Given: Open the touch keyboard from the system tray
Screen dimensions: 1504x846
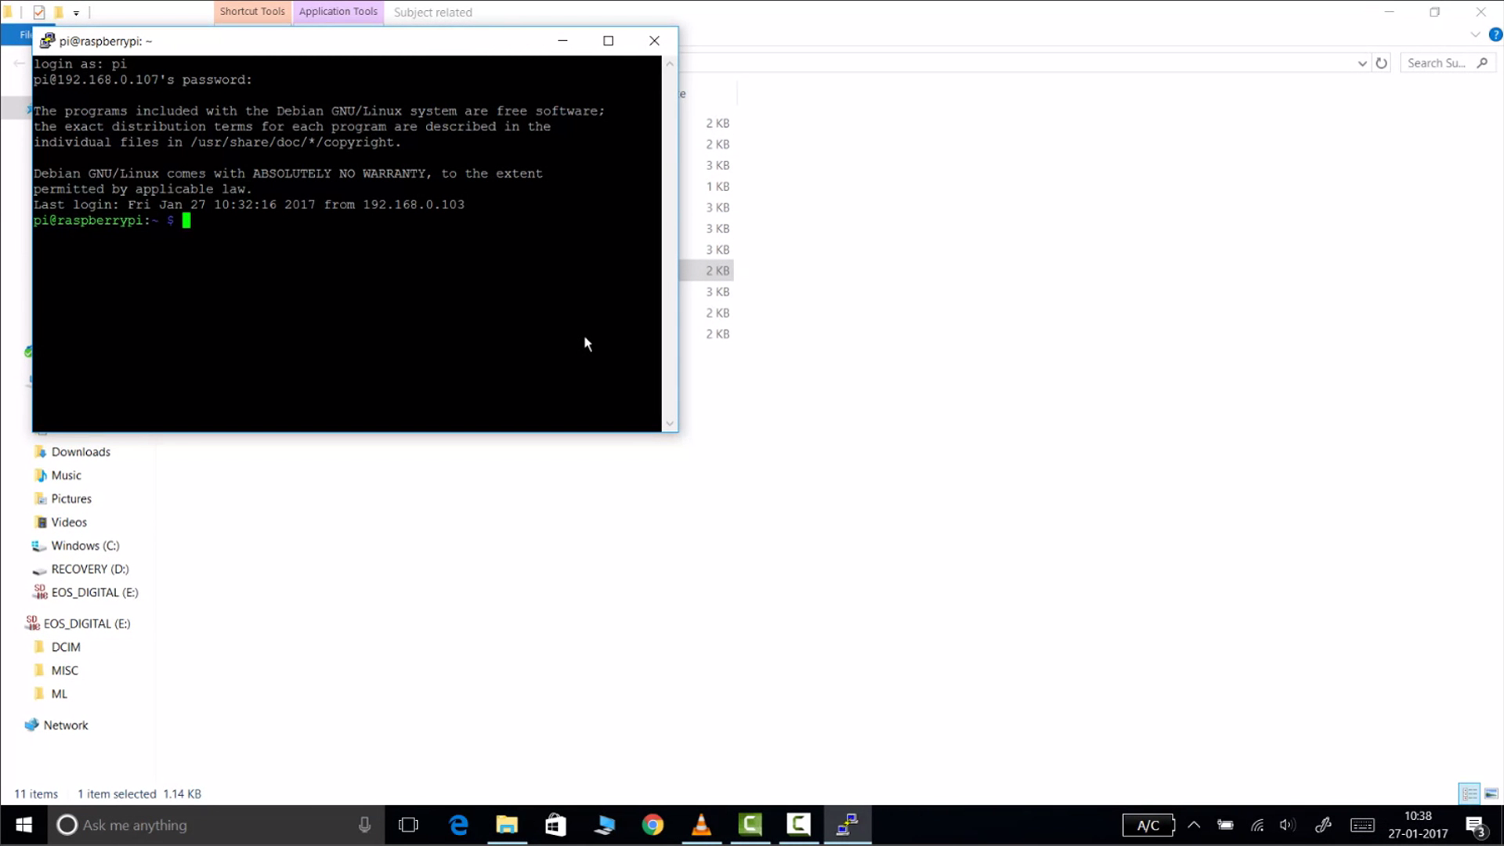Looking at the screenshot, I should coord(1361,825).
